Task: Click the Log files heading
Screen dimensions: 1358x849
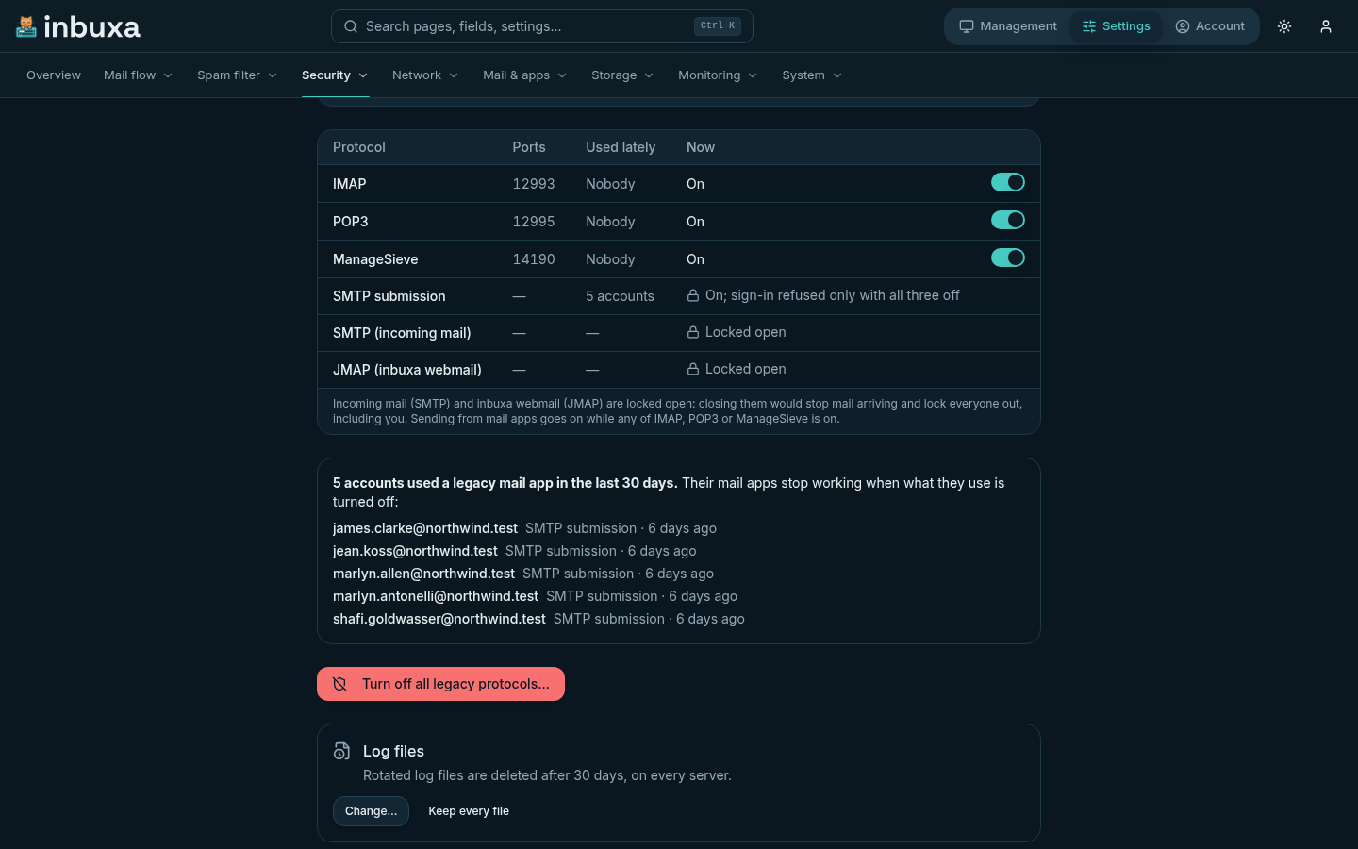Action: [x=393, y=751]
